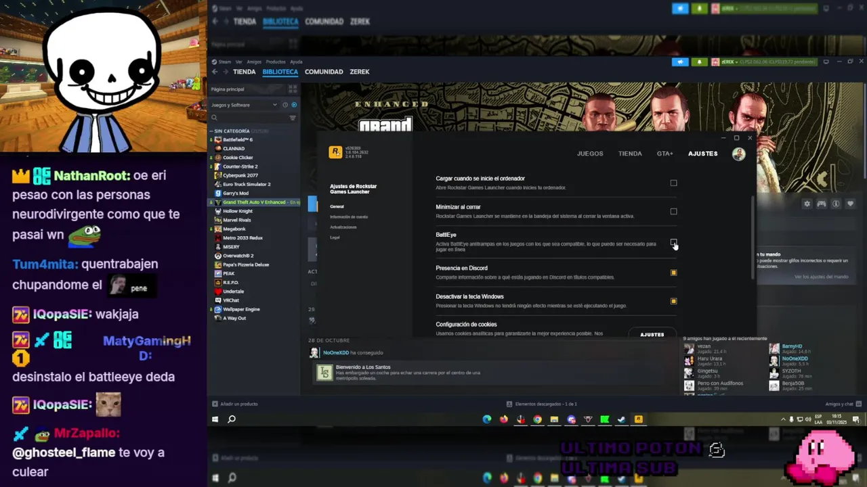
Task: Open the Rockstar launcher profile avatar
Action: [738, 154]
